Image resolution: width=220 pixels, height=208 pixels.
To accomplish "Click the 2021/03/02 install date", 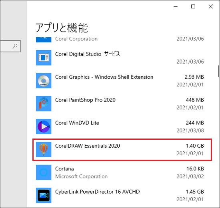I will point(190,176).
